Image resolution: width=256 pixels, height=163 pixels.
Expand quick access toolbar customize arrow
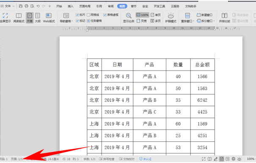[50, 6]
